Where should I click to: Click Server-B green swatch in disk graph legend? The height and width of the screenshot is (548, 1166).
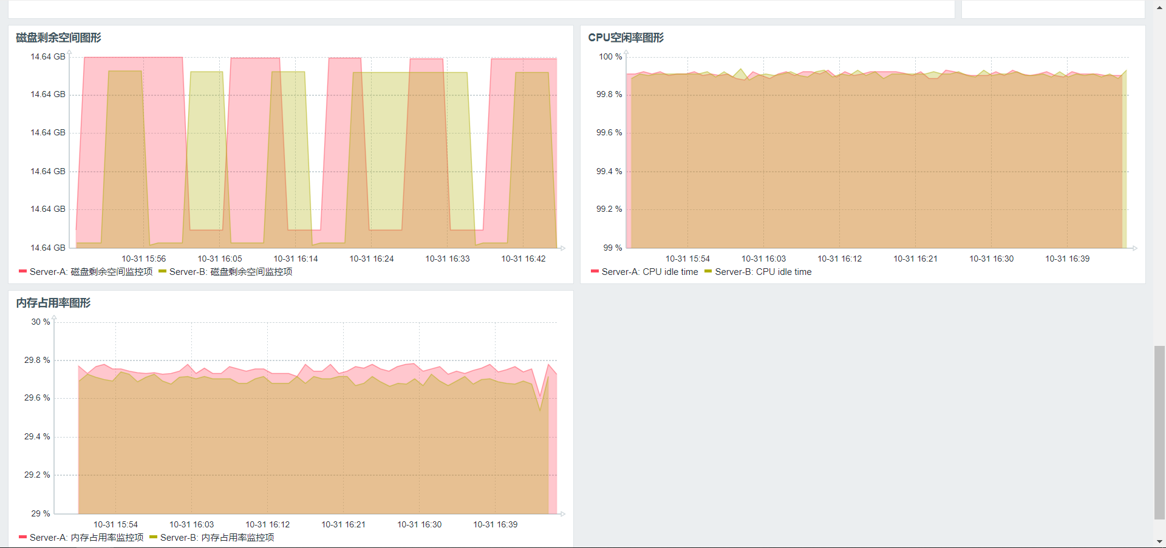tap(162, 271)
